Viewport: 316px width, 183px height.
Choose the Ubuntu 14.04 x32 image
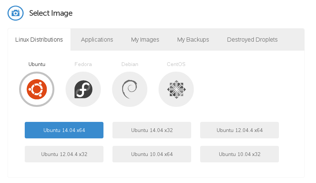(152, 130)
